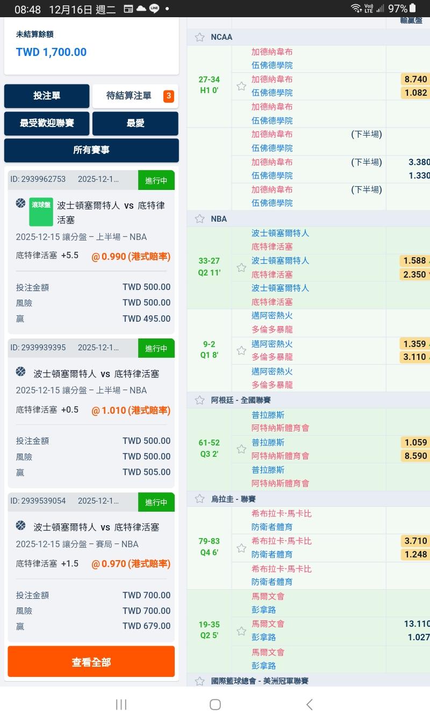Expand 所有賽事 list
This screenshot has height=721, width=430.
pyautogui.click(x=91, y=150)
